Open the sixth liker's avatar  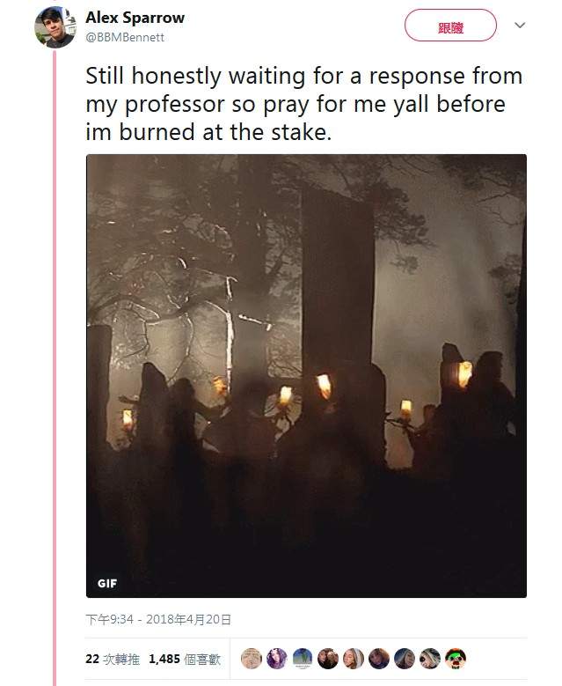coord(379,659)
